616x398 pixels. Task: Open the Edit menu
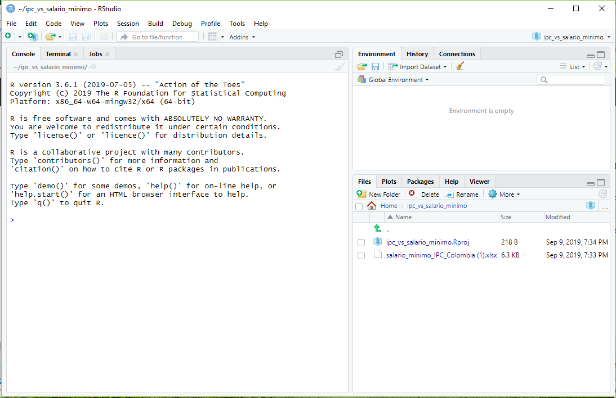click(x=30, y=24)
